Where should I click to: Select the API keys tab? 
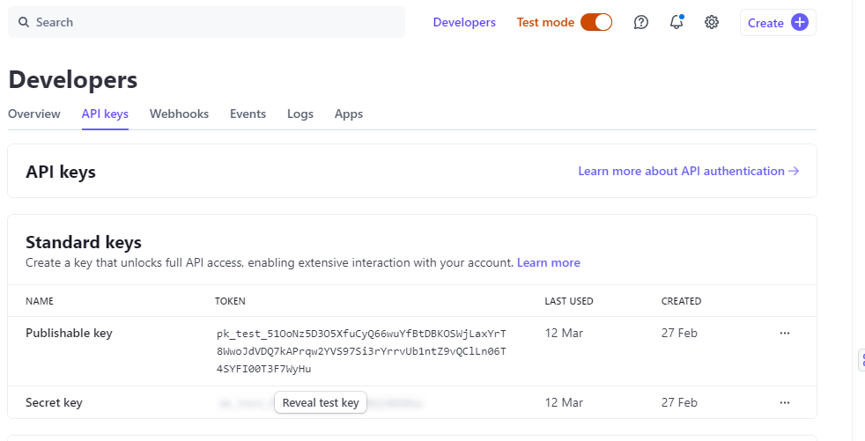pos(105,114)
